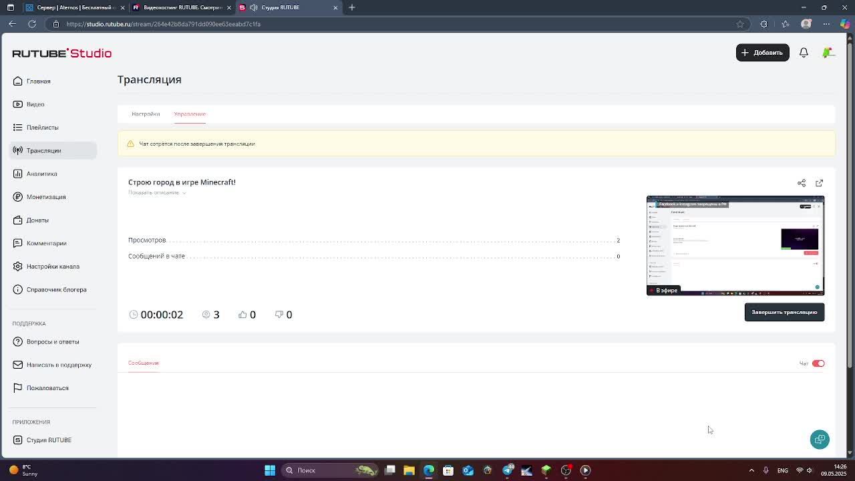Open notifications bell
This screenshot has height=481, width=855.
[x=804, y=52]
